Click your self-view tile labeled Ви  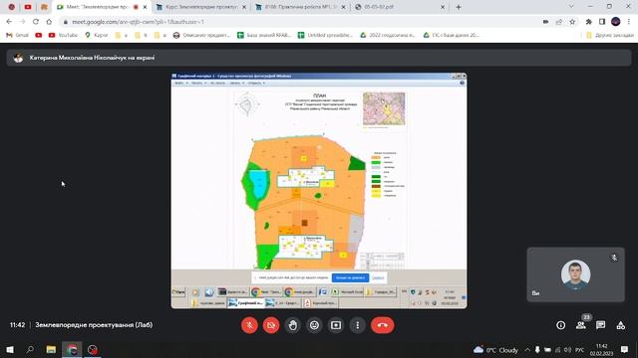click(x=576, y=274)
